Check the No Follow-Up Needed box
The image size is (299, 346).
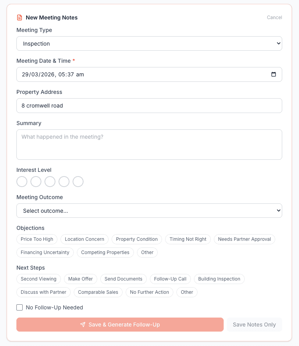click(20, 307)
